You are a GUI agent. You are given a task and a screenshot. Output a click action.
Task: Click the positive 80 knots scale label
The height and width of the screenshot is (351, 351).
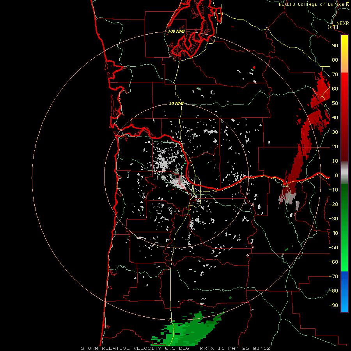(335, 60)
